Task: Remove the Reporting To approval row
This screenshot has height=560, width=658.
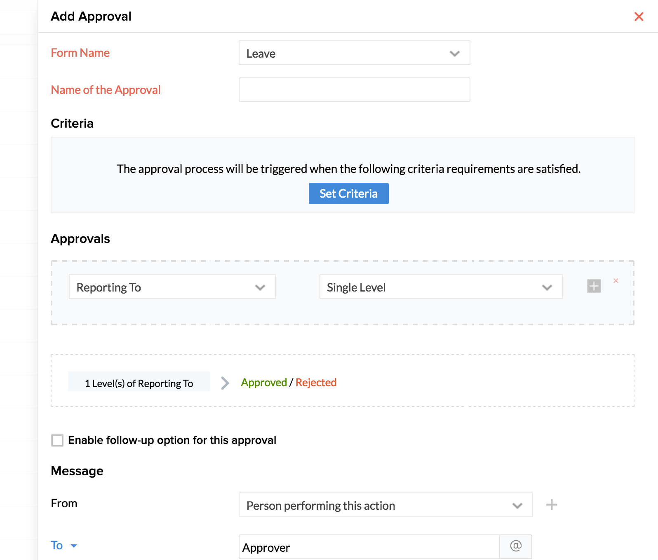Action: (x=616, y=281)
